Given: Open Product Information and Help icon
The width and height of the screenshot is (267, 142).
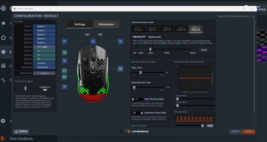Looking at the screenshot, I should point(253,16).
